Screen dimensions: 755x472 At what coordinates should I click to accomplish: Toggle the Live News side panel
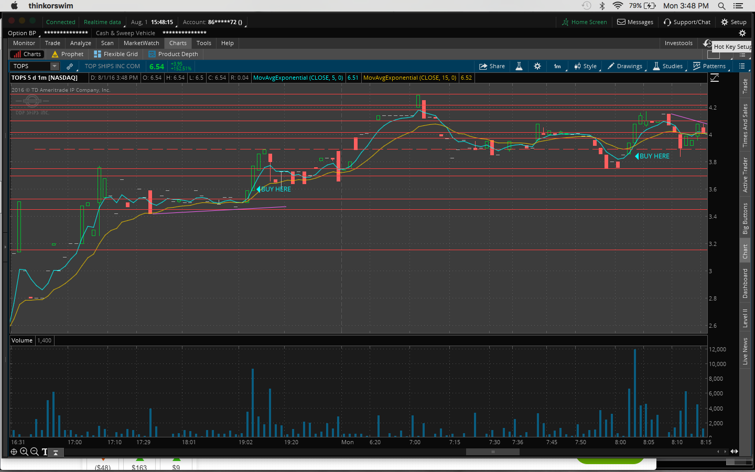coord(745,351)
